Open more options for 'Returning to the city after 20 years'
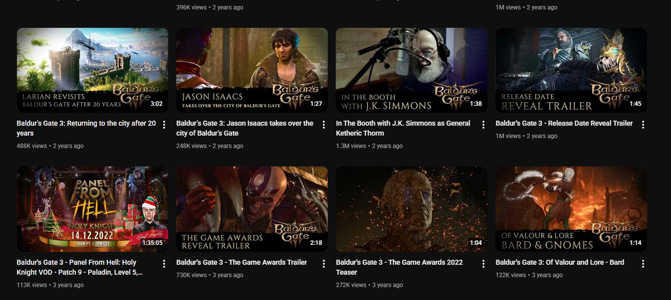Image resolution: width=671 pixels, height=300 pixels. tap(164, 125)
